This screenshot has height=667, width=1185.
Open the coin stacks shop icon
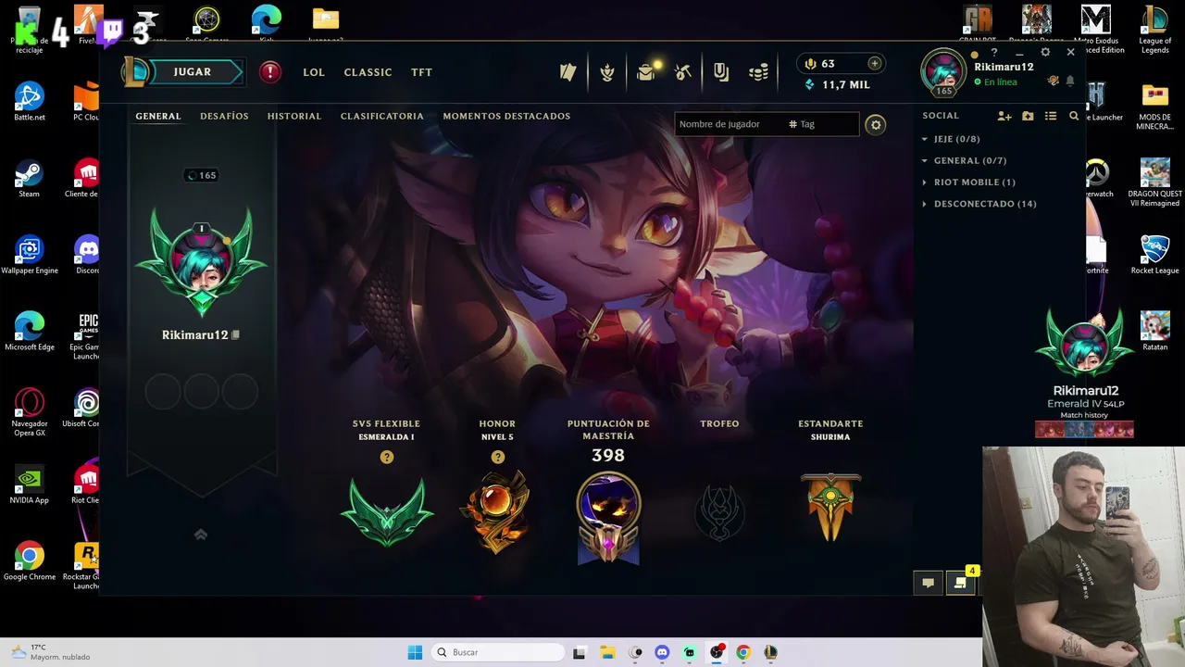pos(759,72)
